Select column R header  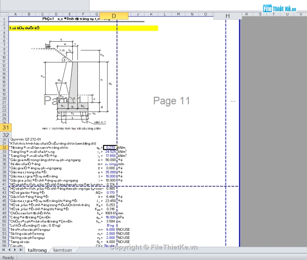click(x=247, y=14)
